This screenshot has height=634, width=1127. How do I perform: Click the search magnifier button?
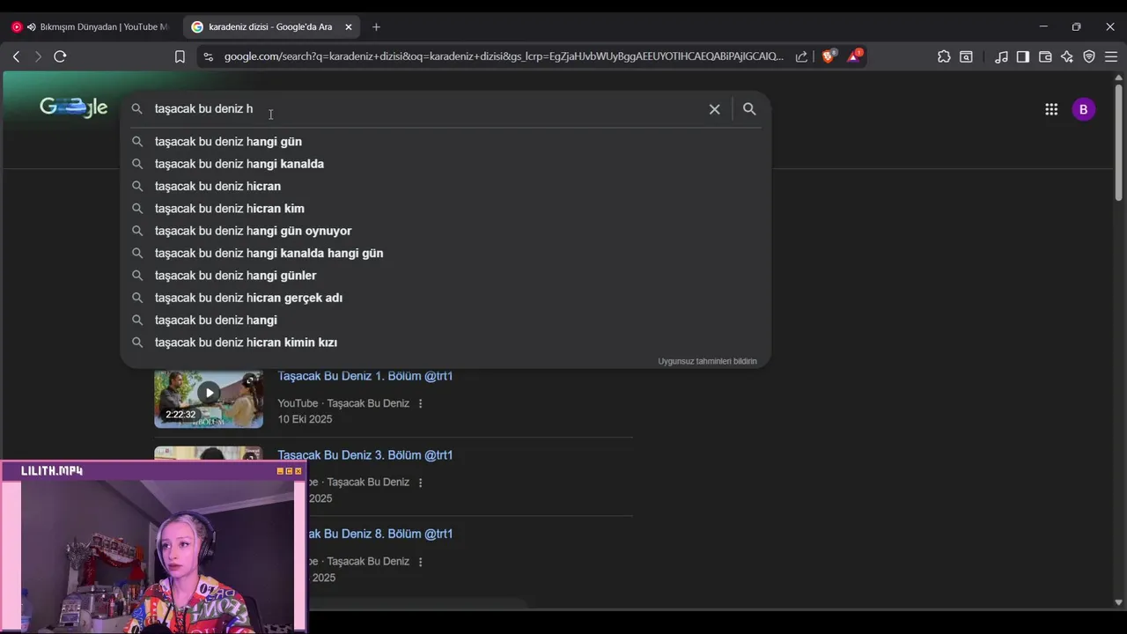749,109
